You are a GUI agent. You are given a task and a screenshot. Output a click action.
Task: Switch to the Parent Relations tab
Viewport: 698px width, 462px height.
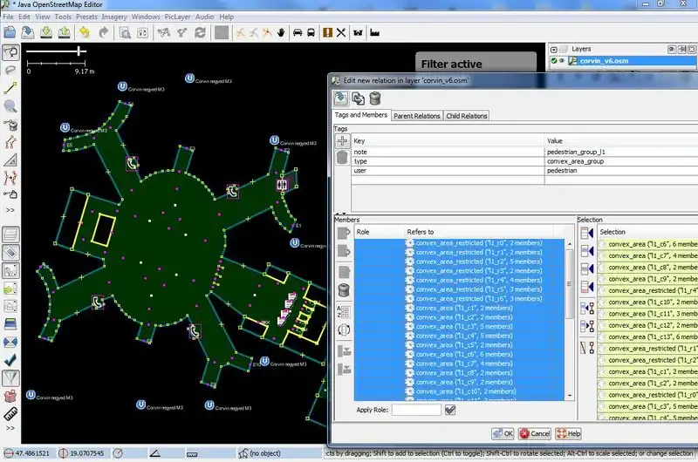pos(416,116)
